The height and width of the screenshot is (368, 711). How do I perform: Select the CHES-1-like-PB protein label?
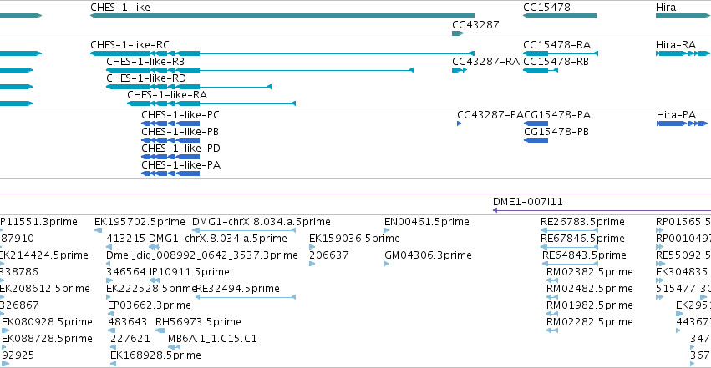pyautogui.click(x=180, y=132)
